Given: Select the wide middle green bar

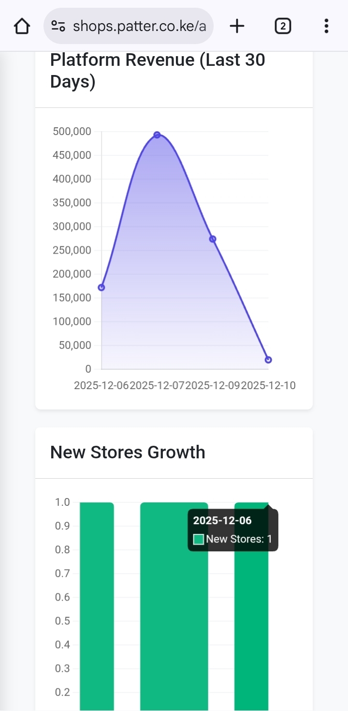Looking at the screenshot, I should [x=174, y=605].
